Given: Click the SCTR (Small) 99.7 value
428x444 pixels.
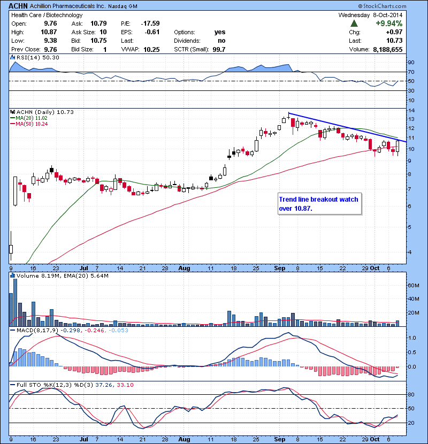Looking at the screenshot, I should pyautogui.click(x=219, y=49).
